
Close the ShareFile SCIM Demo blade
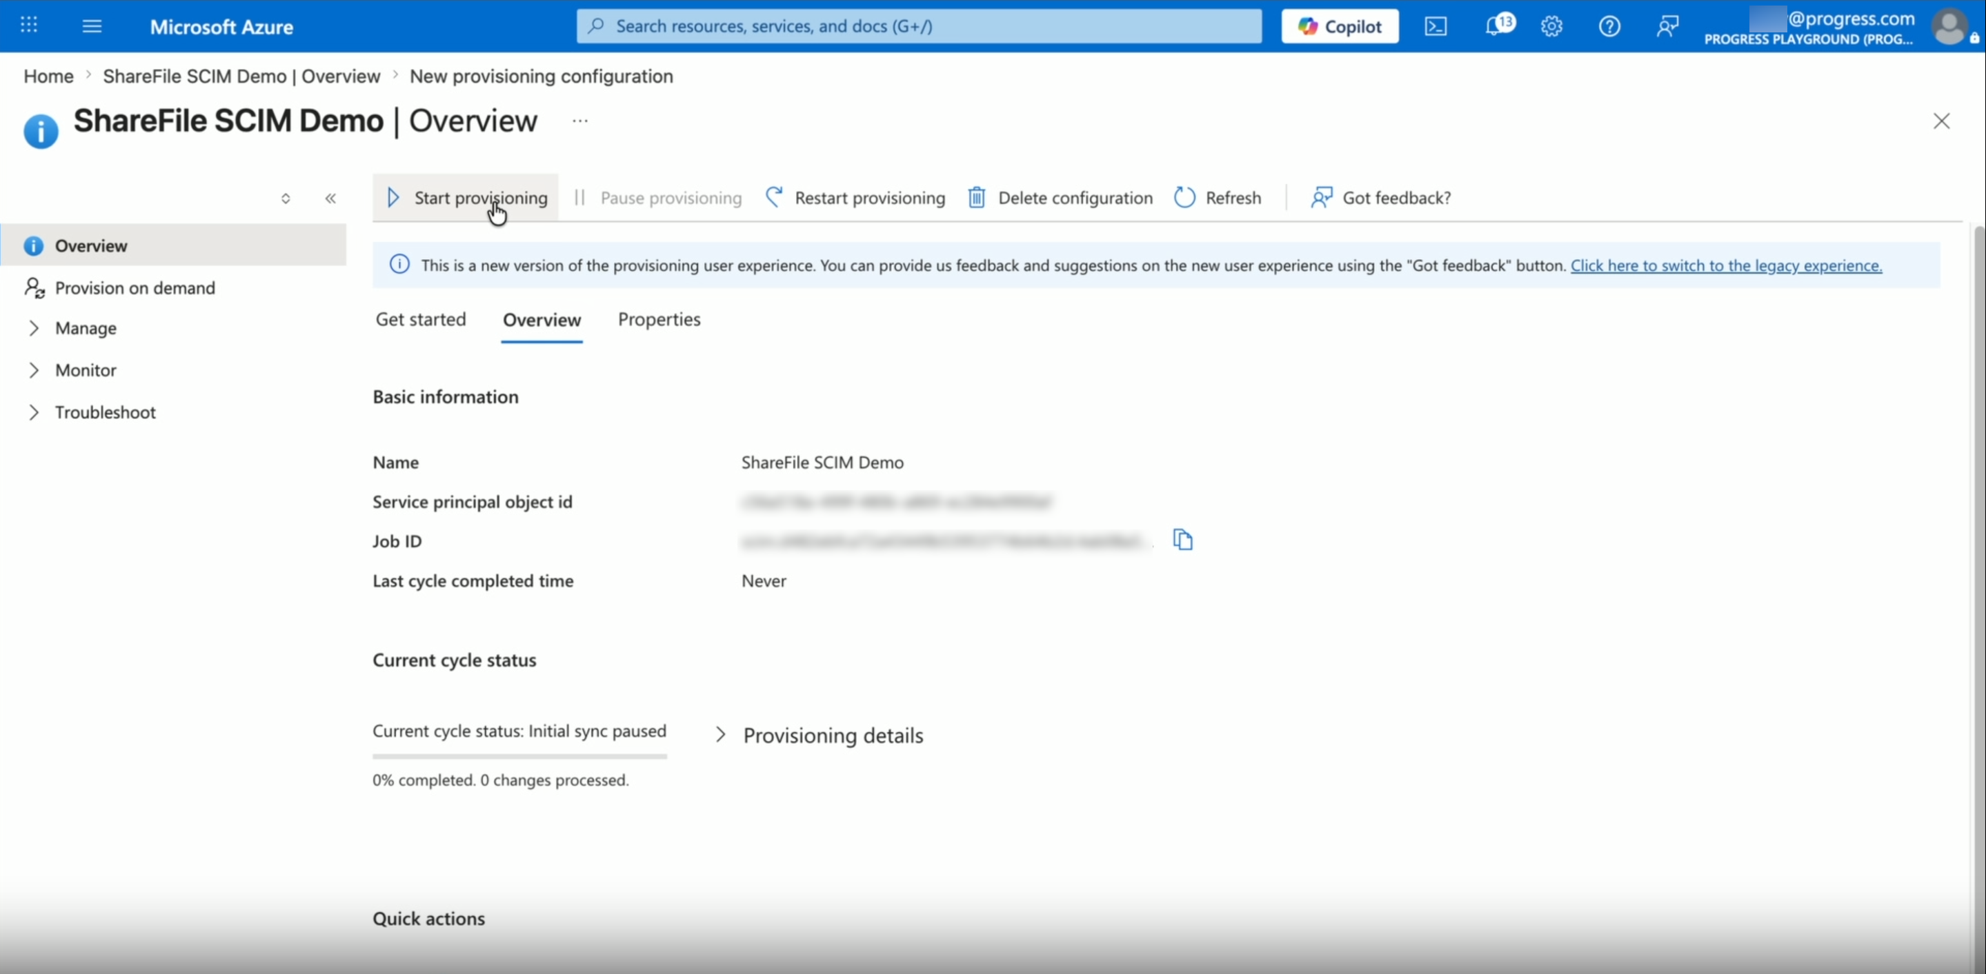tap(1941, 121)
